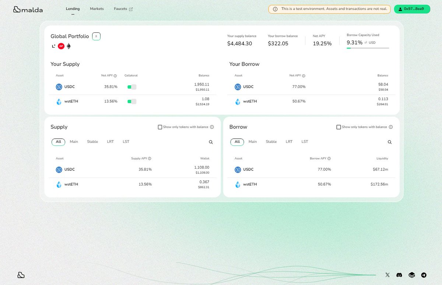This screenshot has width=442, height=285.
Task: Select the LRT filter in Supply
Action: [110, 142]
